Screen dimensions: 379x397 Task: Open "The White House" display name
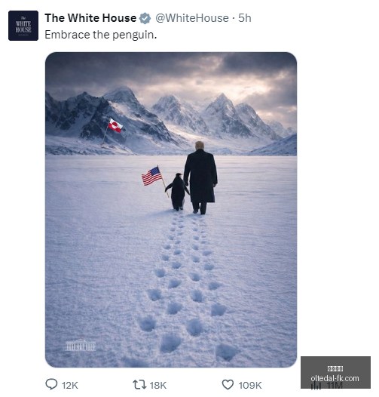tap(90, 18)
